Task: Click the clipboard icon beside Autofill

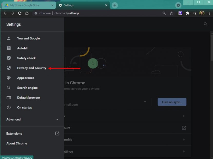Action: [x=9, y=48]
